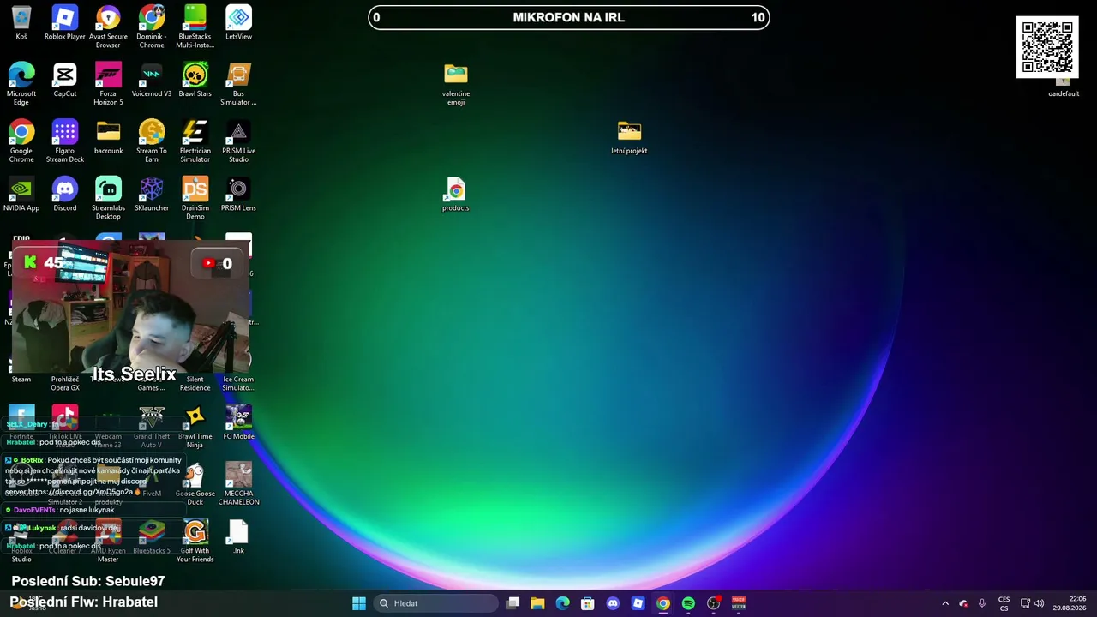Screen dimensions: 1097x617
Task: Open the volume speaker tray icon
Action: pos(1040,603)
